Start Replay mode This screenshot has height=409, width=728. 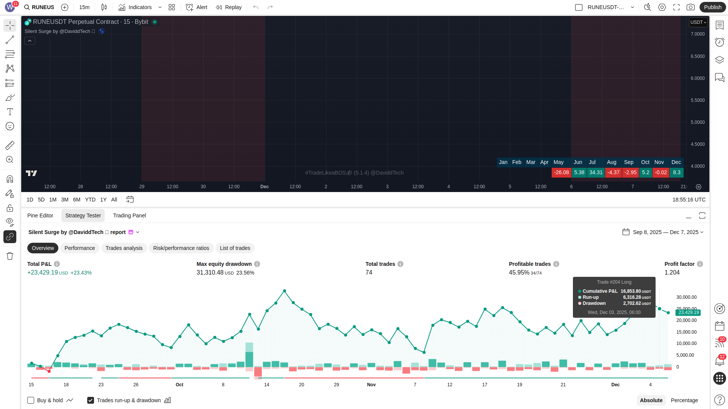coord(229,7)
